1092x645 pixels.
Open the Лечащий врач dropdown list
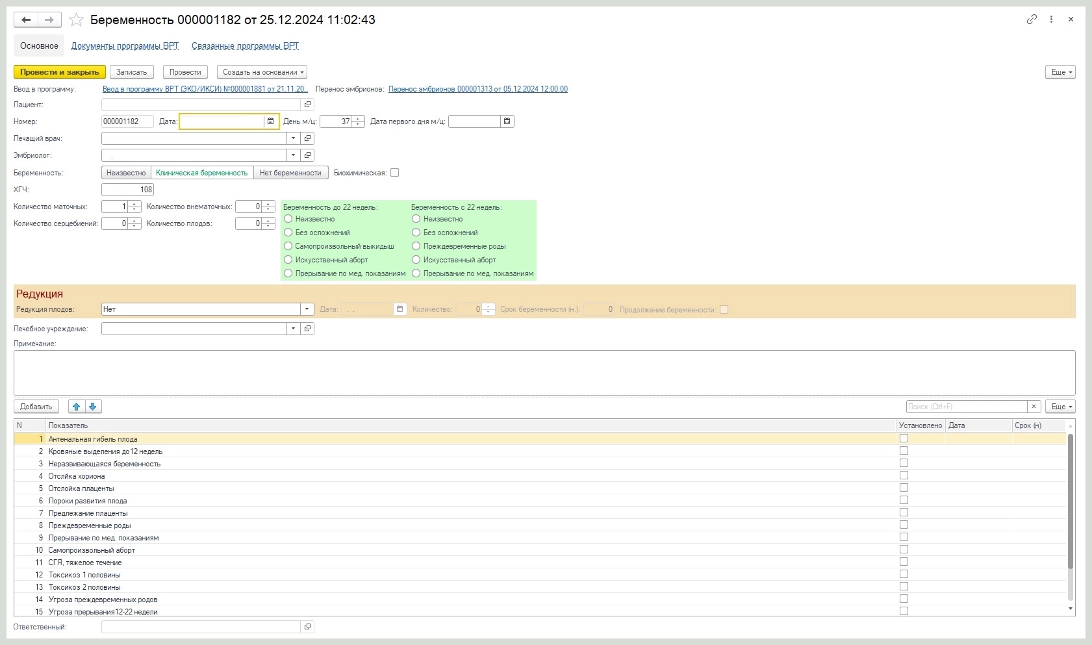pyautogui.click(x=294, y=138)
